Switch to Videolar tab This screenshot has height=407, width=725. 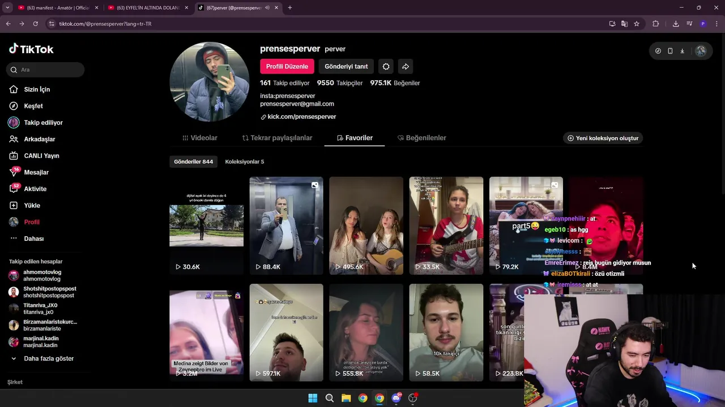(x=199, y=138)
